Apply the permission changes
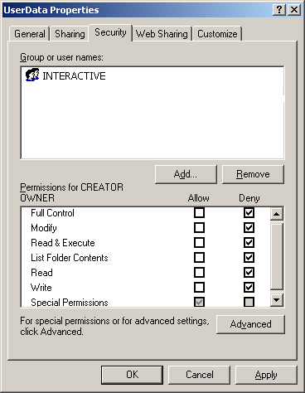 click(x=266, y=375)
